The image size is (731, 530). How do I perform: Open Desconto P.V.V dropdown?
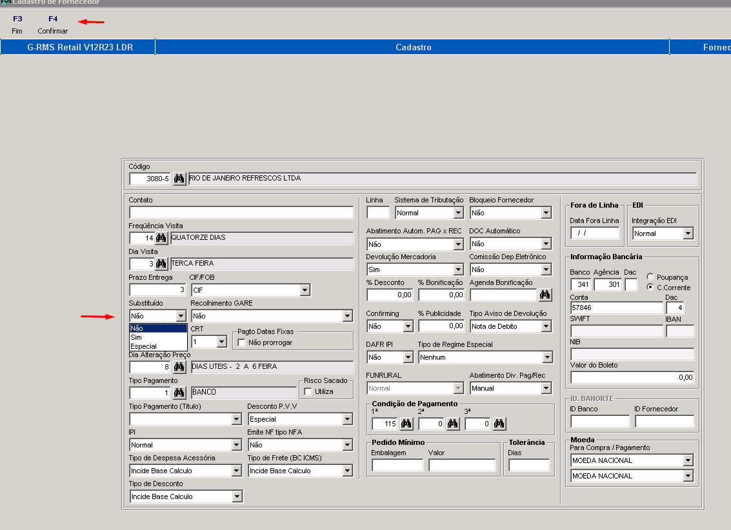click(347, 419)
